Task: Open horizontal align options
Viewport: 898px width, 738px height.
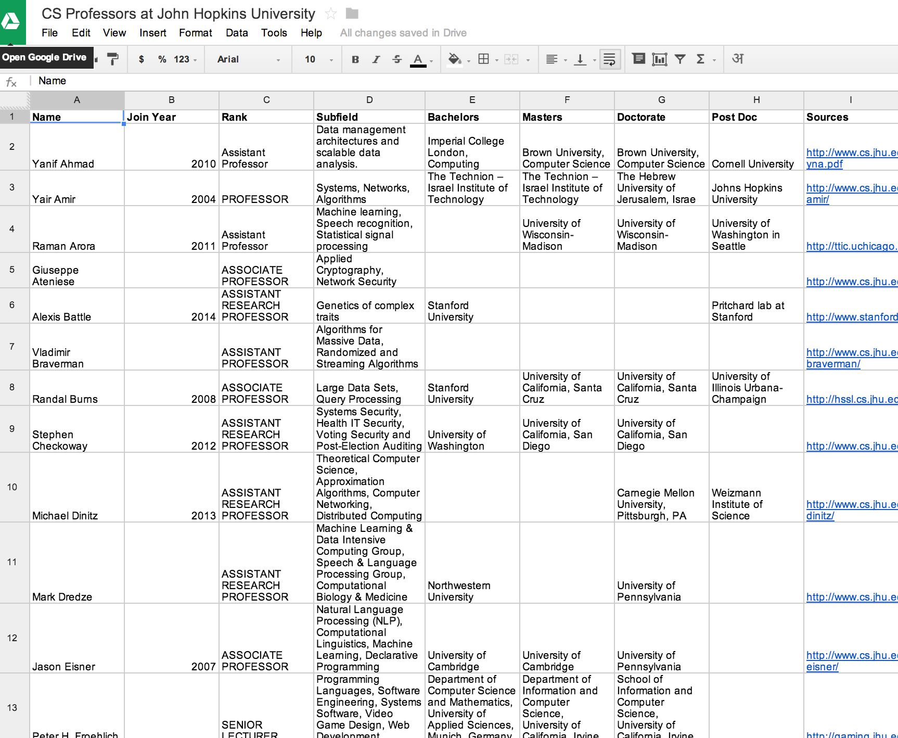Action: pyautogui.click(x=552, y=59)
